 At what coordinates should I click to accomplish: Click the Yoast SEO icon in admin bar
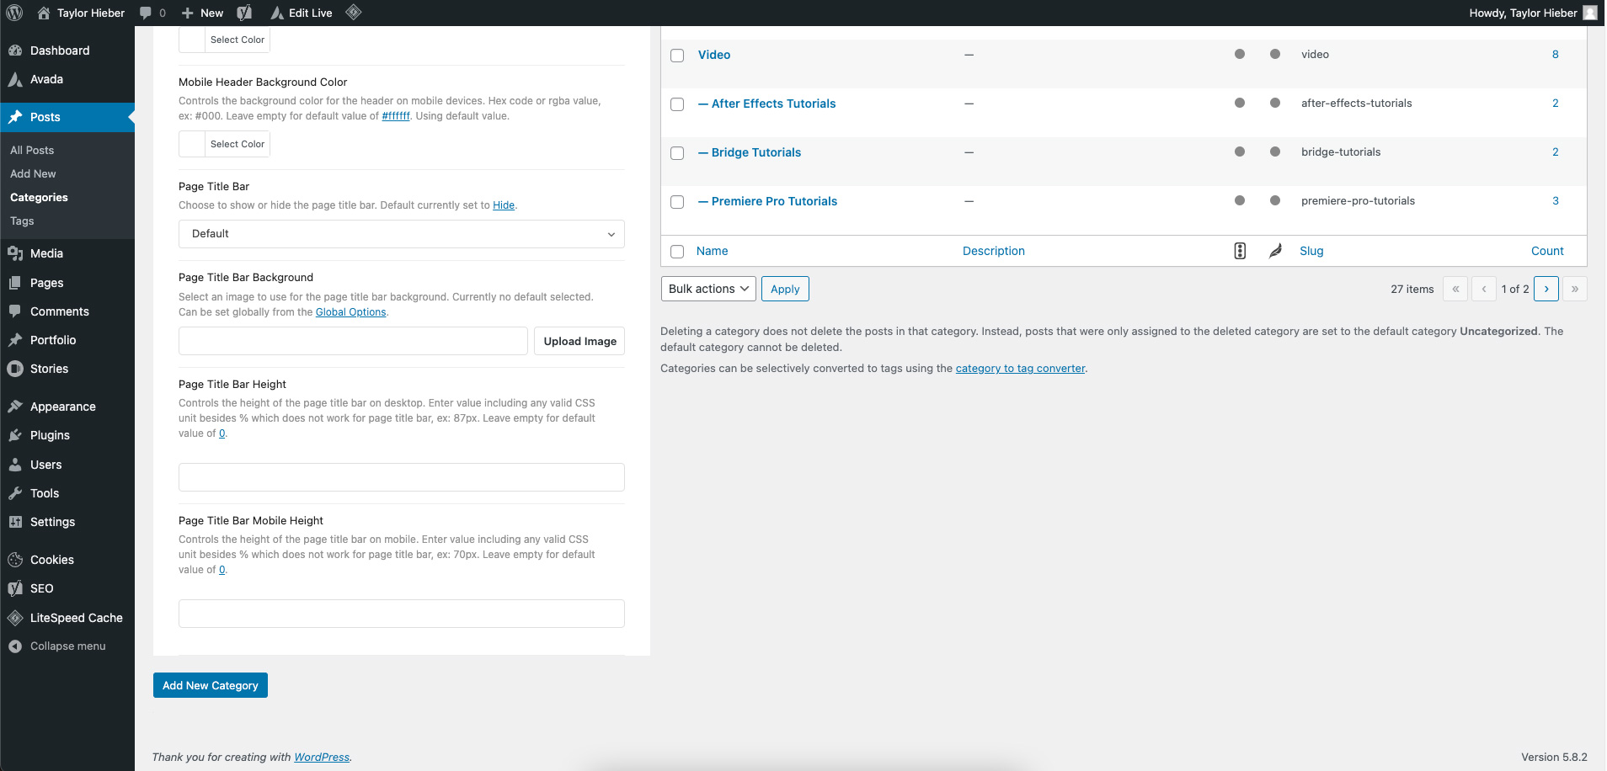244,13
